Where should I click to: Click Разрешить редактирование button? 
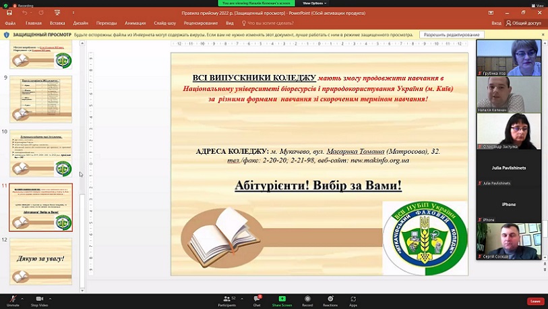pyautogui.click(x=452, y=34)
